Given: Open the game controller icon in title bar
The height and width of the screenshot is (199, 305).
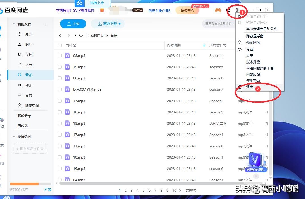Looking at the screenshot, I should (x=218, y=10).
